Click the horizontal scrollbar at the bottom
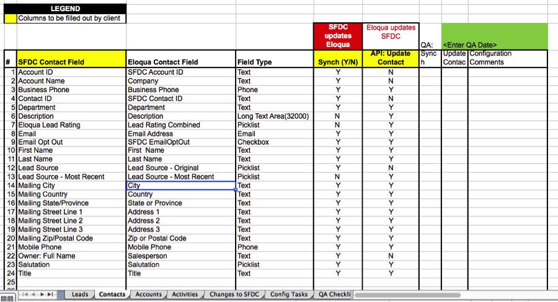Viewport: 558px width, 302px height. 407,295
